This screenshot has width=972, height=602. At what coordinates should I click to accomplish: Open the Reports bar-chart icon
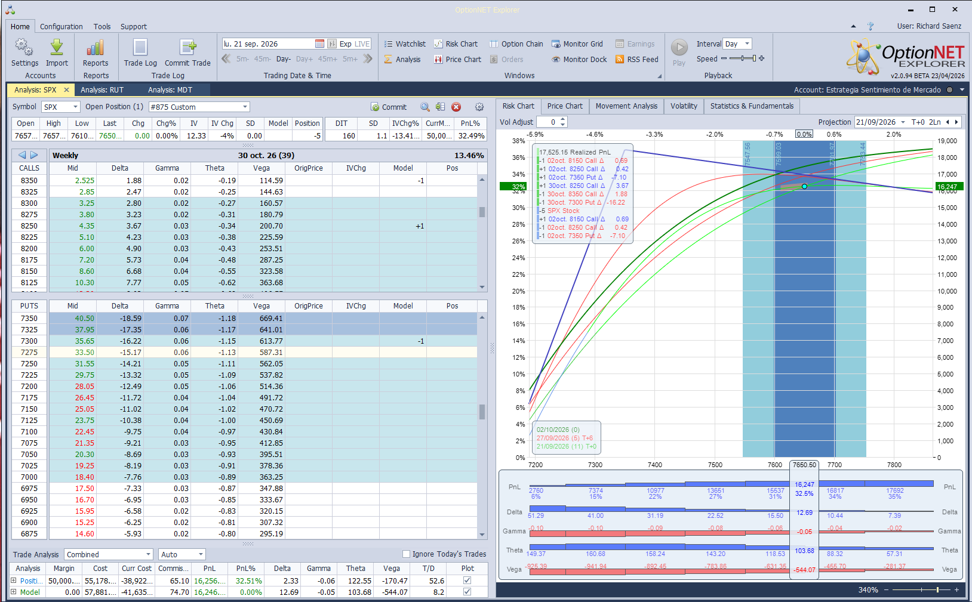96,53
